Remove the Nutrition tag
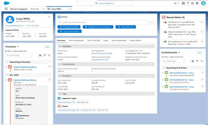Screen dimensions: 208x125 [x=107, y=110]
